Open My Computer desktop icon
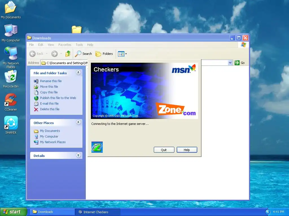Viewport: 289px width, 216px height. [11, 33]
